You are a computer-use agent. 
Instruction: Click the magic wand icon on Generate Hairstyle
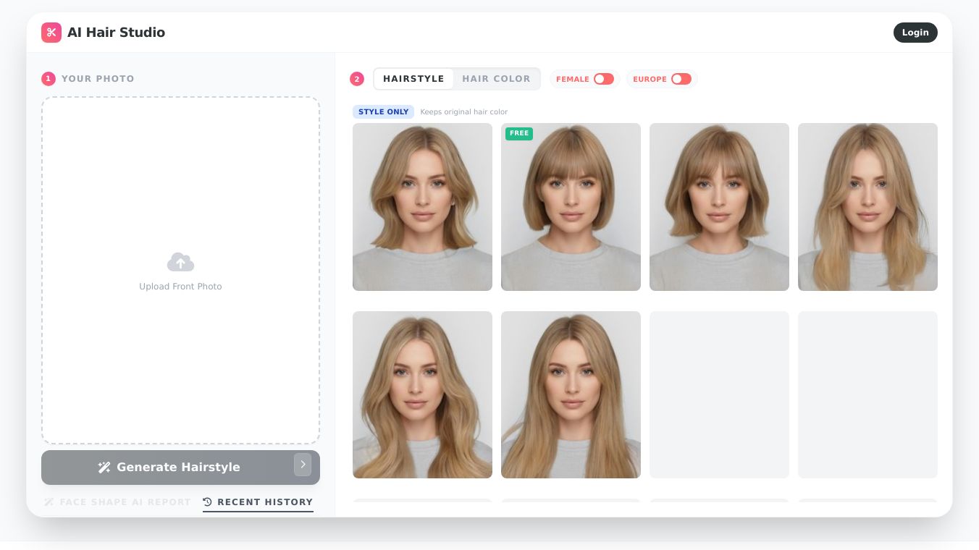(x=104, y=467)
